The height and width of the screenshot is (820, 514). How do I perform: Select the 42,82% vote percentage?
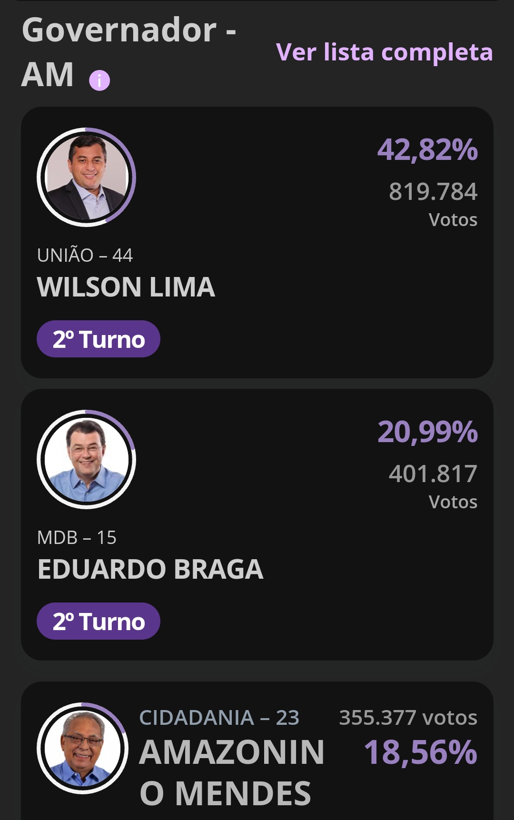click(427, 150)
